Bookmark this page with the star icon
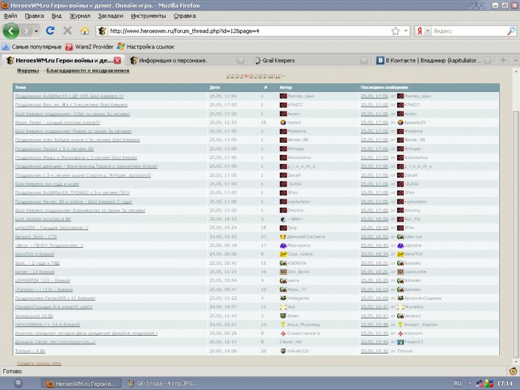The width and height of the screenshot is (520, 390). click(395, 31)
